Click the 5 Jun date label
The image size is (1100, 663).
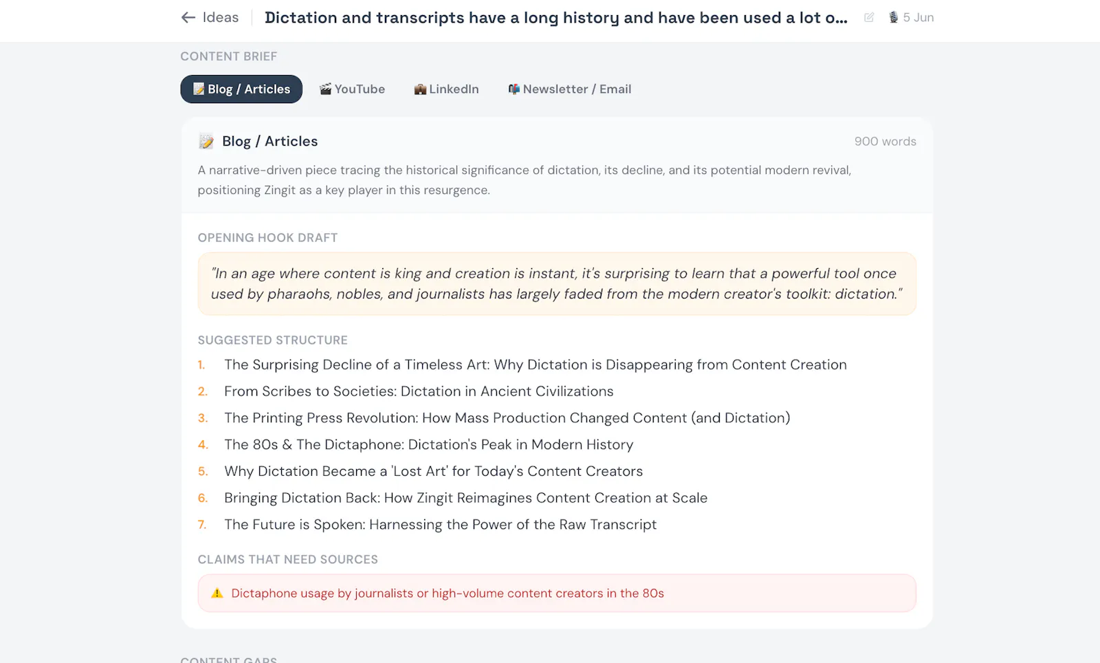(x=918, y=18)
